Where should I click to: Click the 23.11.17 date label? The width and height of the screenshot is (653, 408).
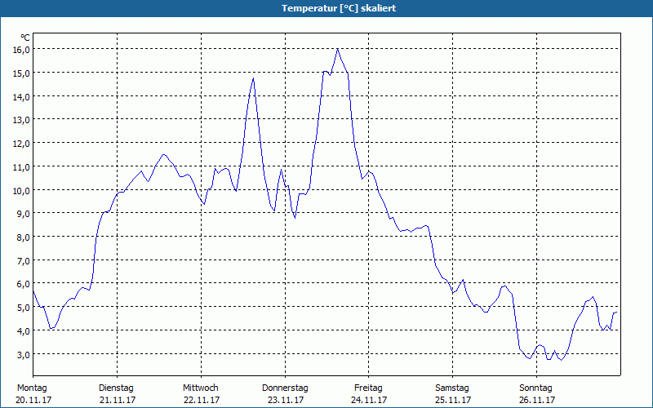pyautogui.click(x=286, y=400)
